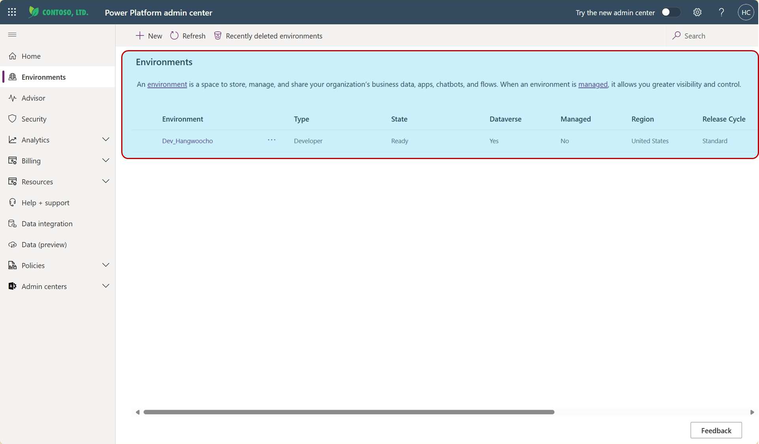
Task: Open the Dev_Hangwoocho environment link
Action: tap(187, 141)
